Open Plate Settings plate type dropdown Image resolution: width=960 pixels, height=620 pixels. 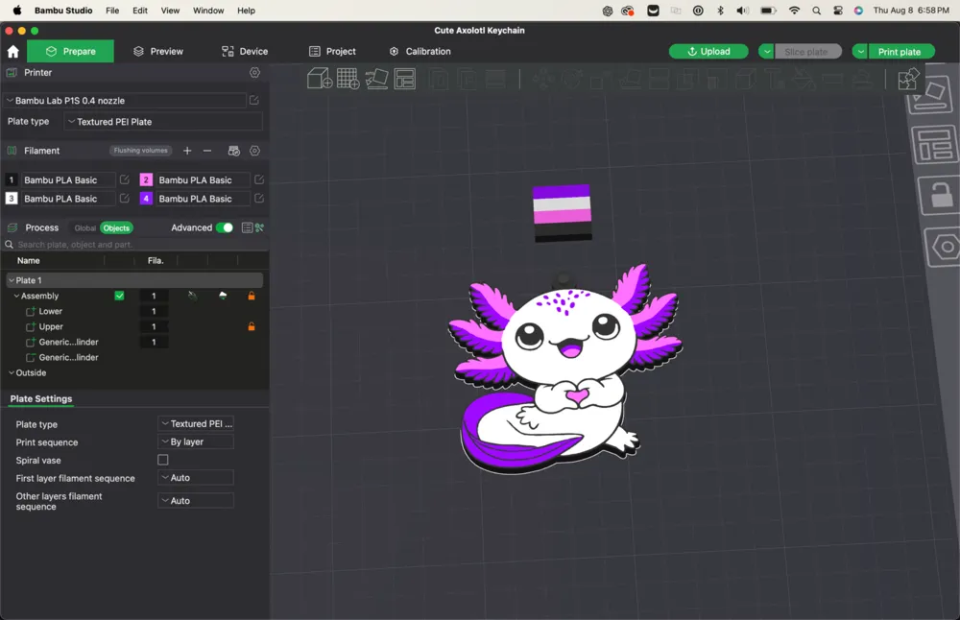tap(196, 423)
